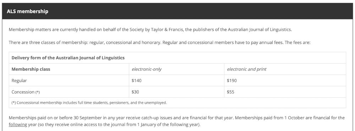
Task: Click the $190 electronic and print fee
Action: [x=232, y=81]
